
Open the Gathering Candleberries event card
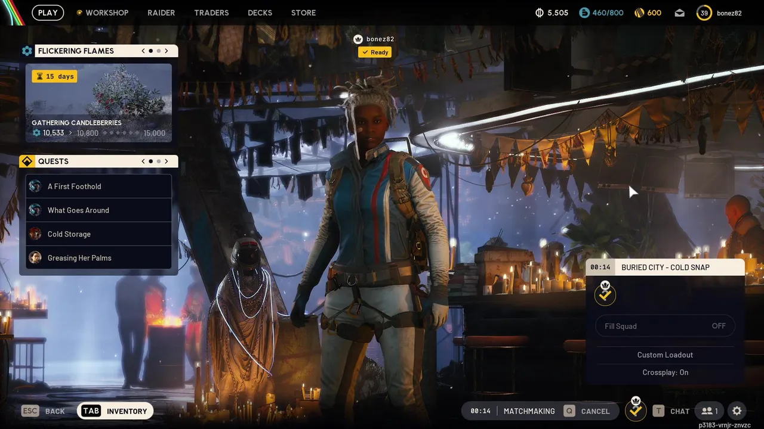98,103
